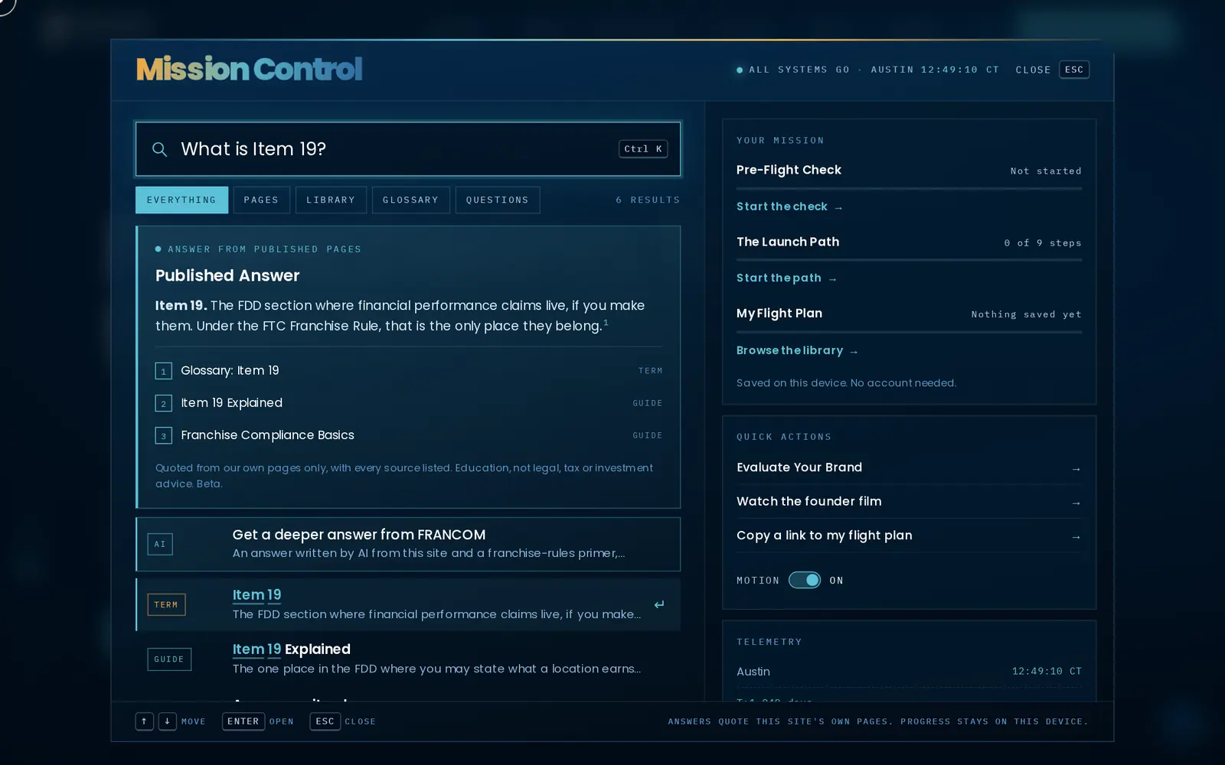Switch to the Glossary tab
Image resolution: width=1225 pixels, height=765 pixels.
[410, 200]
